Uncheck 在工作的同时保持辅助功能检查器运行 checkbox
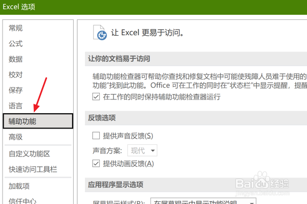The width and height of the screenshot is (307, 204). [x=96, y=96]
